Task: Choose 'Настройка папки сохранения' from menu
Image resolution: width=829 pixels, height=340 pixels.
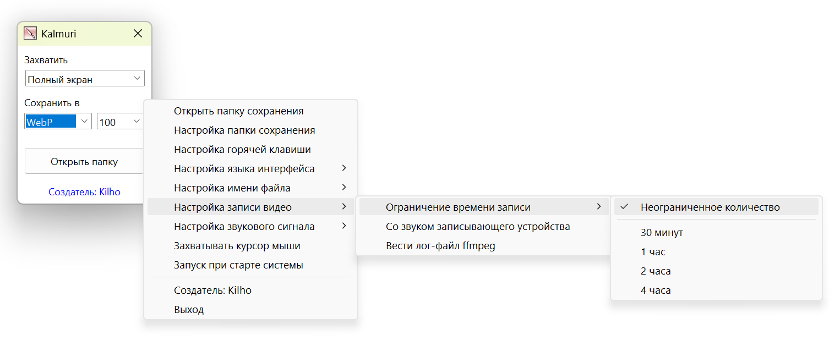Action: coord(244,130)
